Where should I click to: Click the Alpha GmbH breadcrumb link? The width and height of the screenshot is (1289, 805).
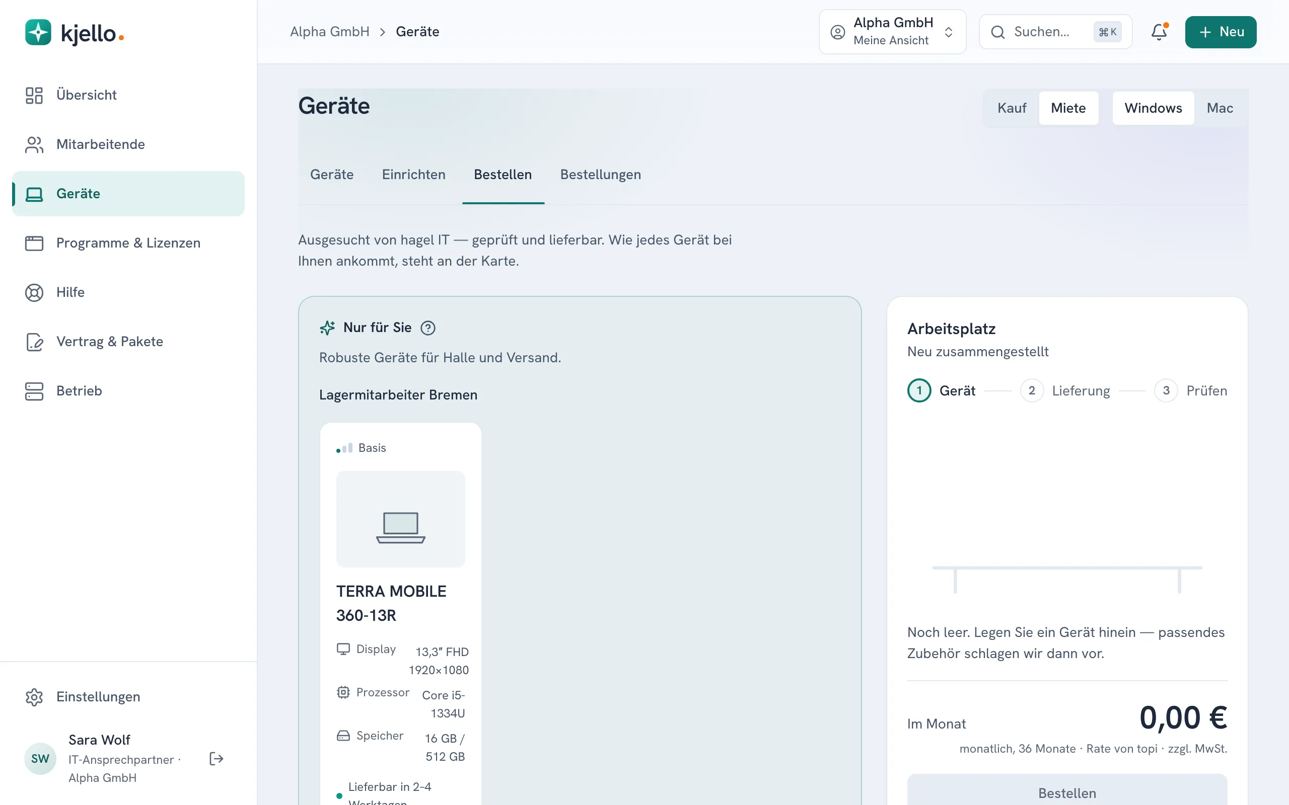pos(330,32)
